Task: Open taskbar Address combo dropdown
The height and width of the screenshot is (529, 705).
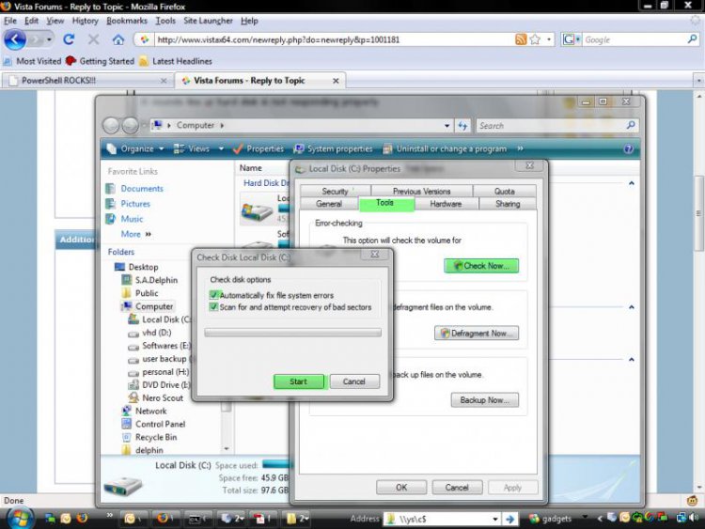Action: click(495, 519)
